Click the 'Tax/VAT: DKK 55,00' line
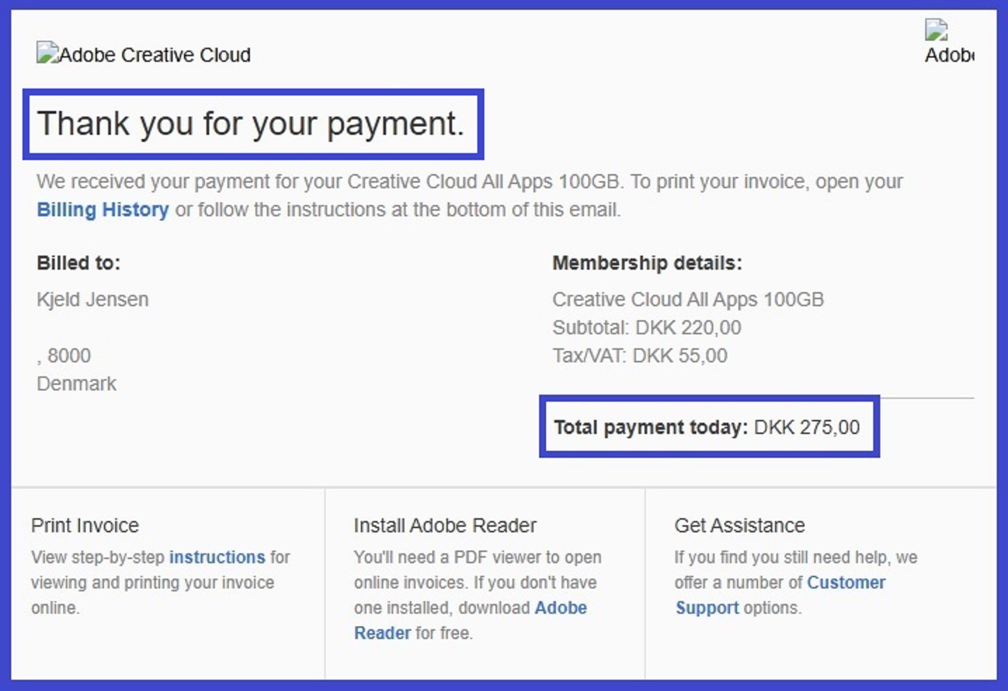Image resolution: width=1008 pixels, height=691 pixels. (639, 355)
